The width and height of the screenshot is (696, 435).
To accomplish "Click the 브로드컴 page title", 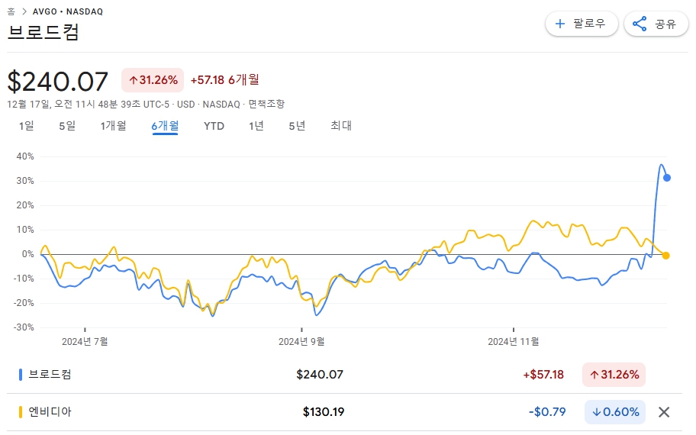I will pos(43,32).
